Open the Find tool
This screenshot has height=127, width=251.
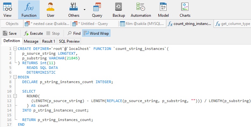point(74,33)
